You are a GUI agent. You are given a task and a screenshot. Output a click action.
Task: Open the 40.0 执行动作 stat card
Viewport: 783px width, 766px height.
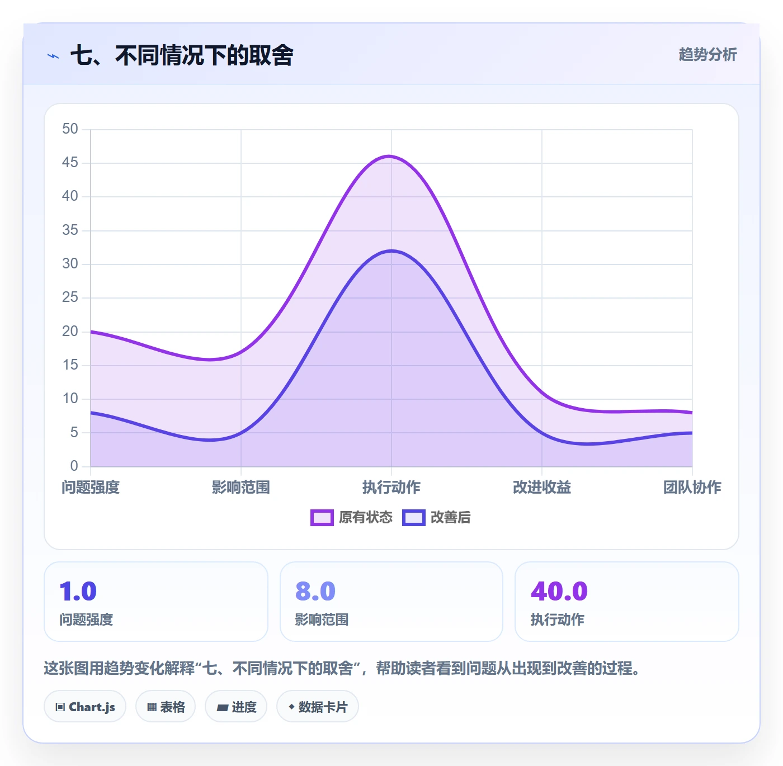click(627, 602)
